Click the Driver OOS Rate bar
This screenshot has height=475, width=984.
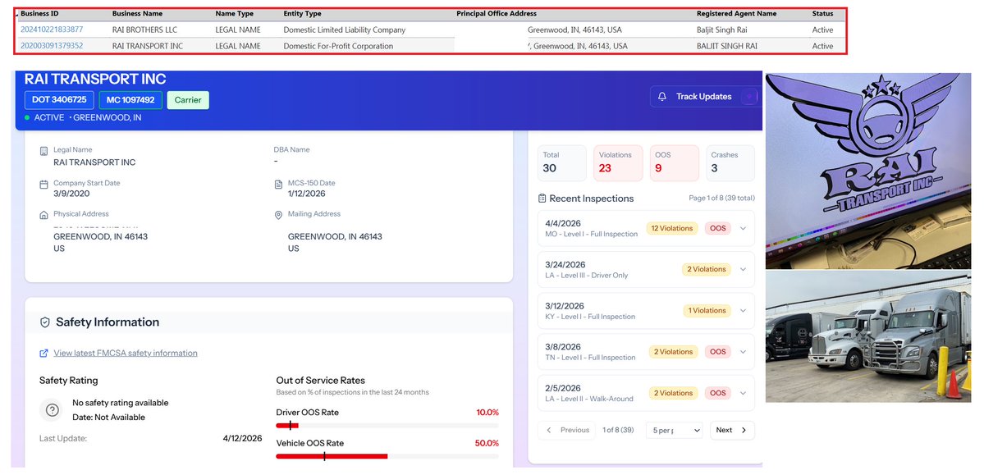pyautogui.click(x=387, y=426)
